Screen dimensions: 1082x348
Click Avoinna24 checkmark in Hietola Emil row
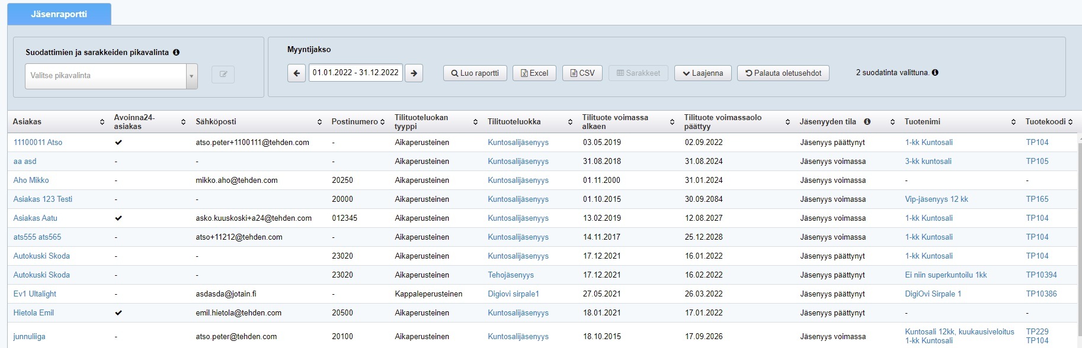[119, 313]
